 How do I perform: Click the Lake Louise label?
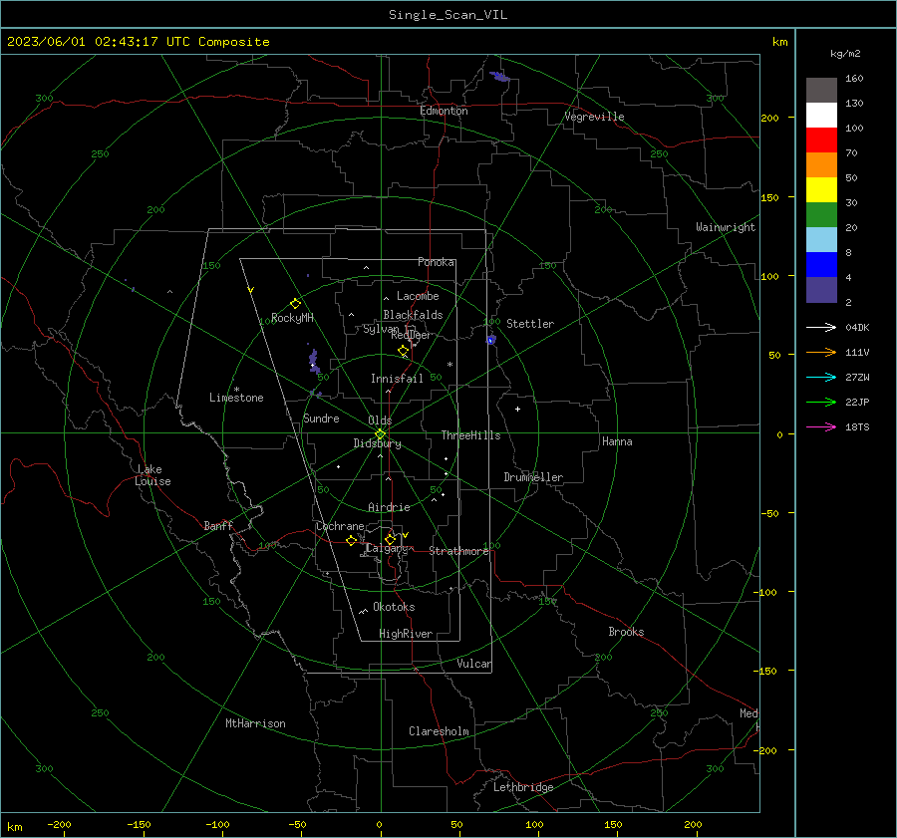[152, 475]
